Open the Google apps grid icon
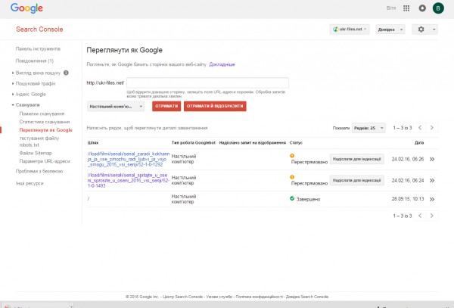 coord(406,8)
